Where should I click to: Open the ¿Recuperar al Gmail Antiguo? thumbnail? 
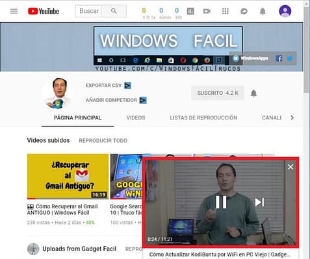click(x=68, y=177)
